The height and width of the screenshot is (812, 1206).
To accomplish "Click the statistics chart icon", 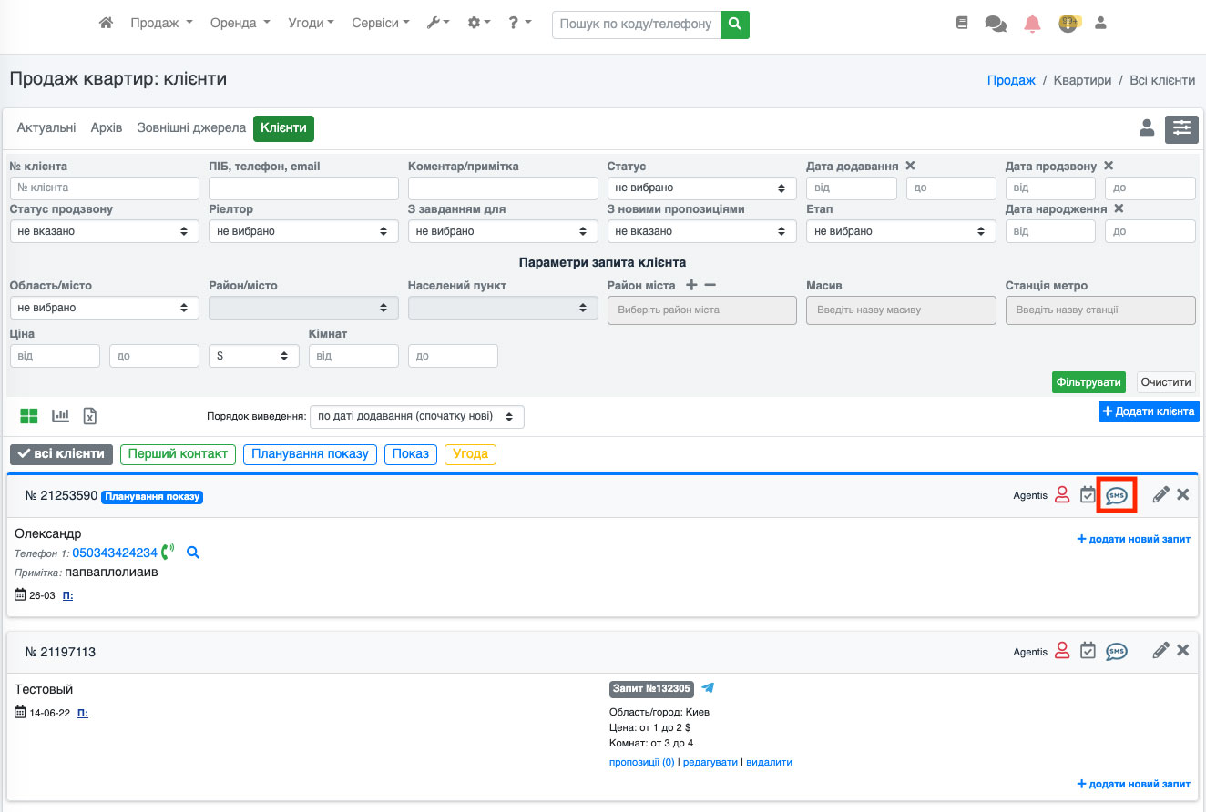I will click(61, 416).
